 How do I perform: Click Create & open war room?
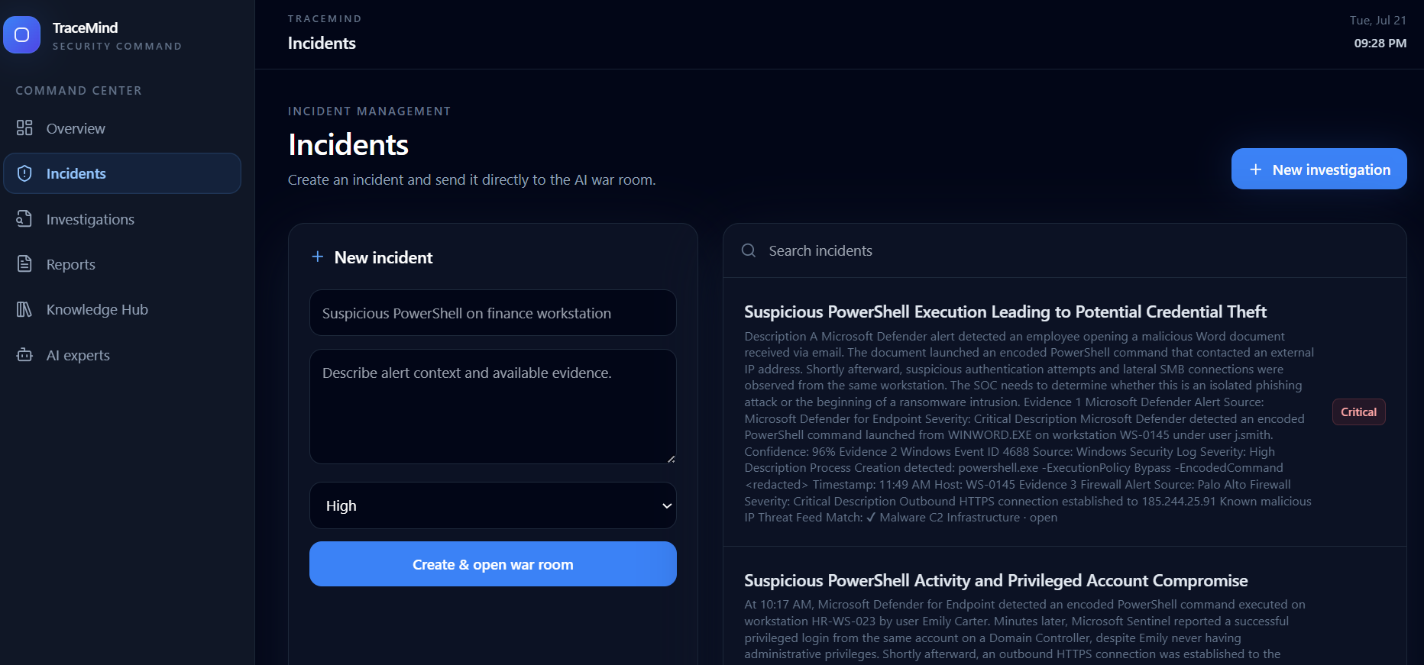493,564
